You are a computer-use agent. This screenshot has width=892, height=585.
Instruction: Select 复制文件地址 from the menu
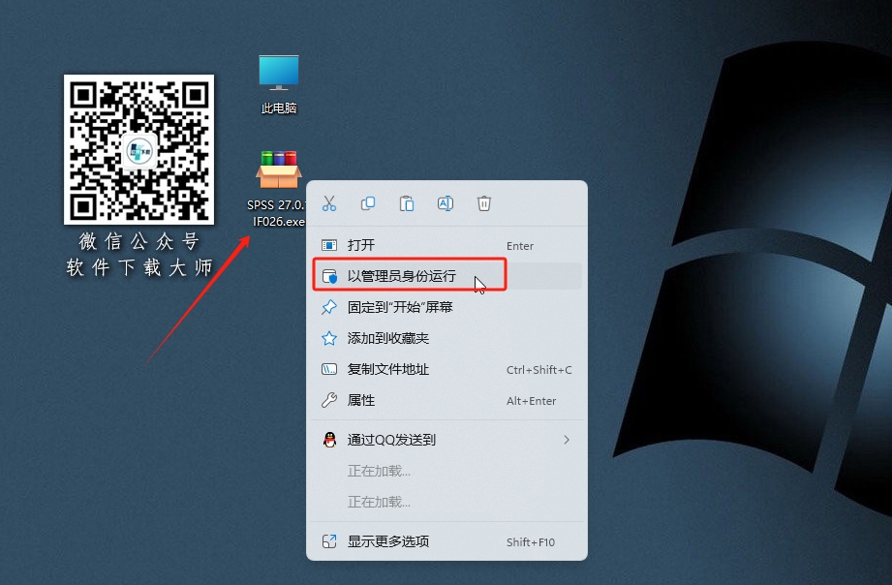[398, 369]
